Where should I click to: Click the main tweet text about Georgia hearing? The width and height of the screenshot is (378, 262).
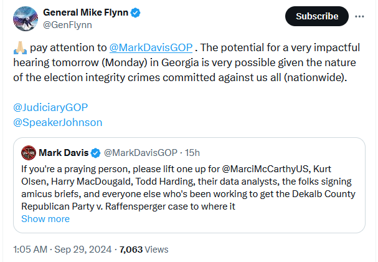(x=187, y=62)
